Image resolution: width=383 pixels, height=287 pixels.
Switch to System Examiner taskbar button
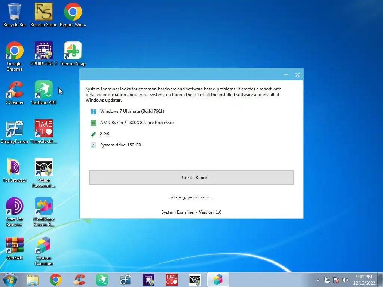point(218,280)
